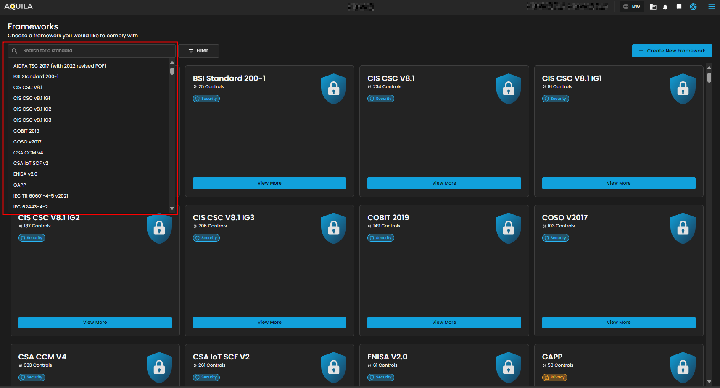Open the ENG language selector
720x388 pixels.
pos(632,7)
